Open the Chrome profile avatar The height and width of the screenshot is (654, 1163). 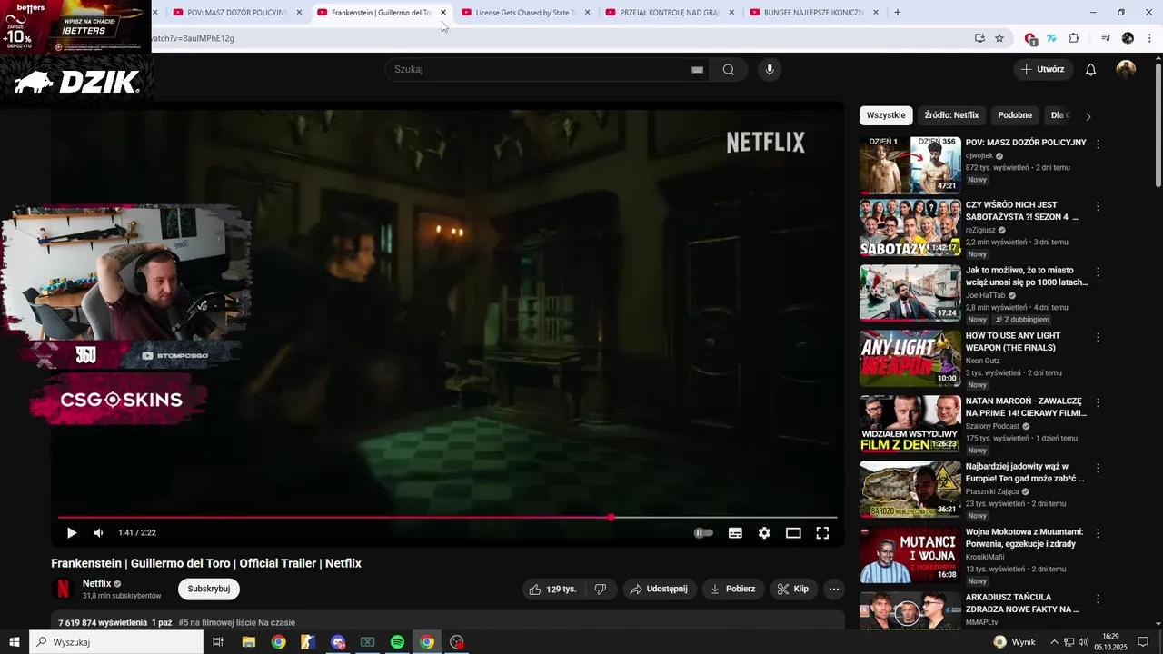pyautogui.click(x=1128, y=38)
